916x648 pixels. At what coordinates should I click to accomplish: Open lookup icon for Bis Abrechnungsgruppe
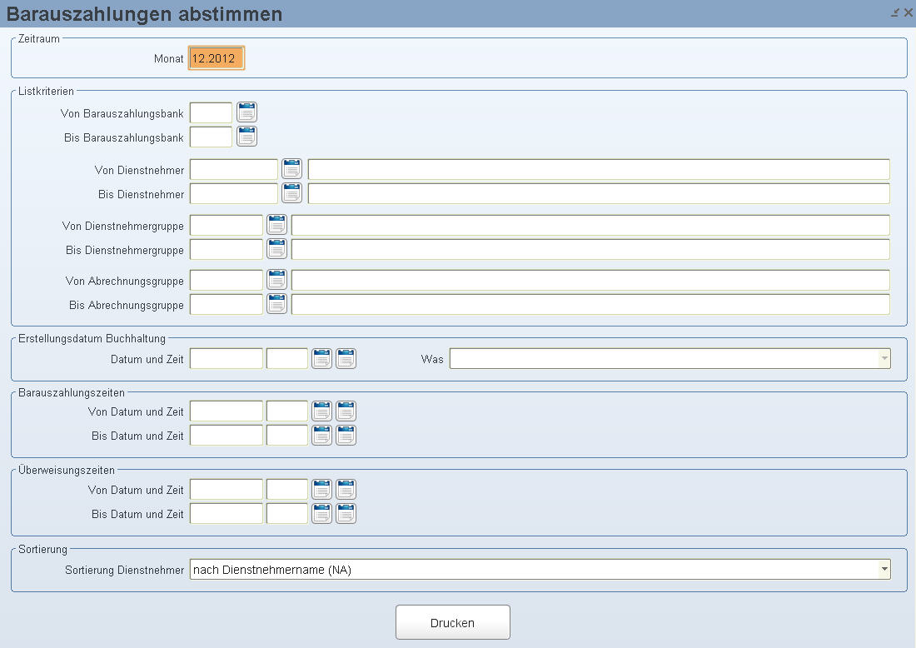coord(277,304)
